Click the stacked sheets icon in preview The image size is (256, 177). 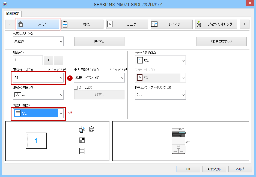pyautogui.click(x=91, y=129)
